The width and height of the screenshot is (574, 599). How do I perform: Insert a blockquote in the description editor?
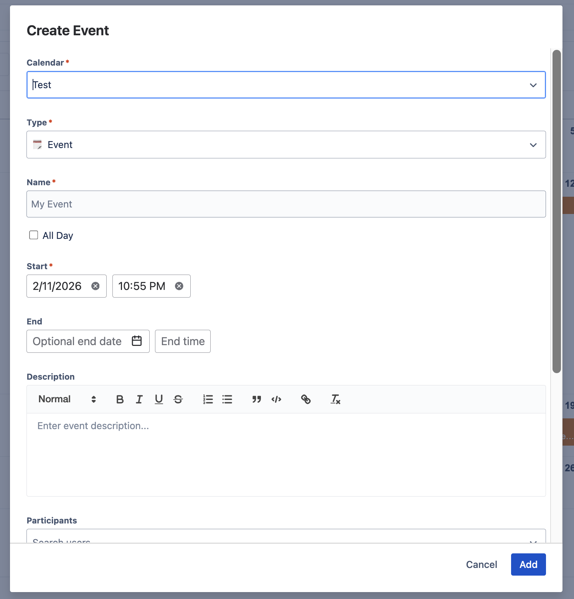[x=257, y=399]
